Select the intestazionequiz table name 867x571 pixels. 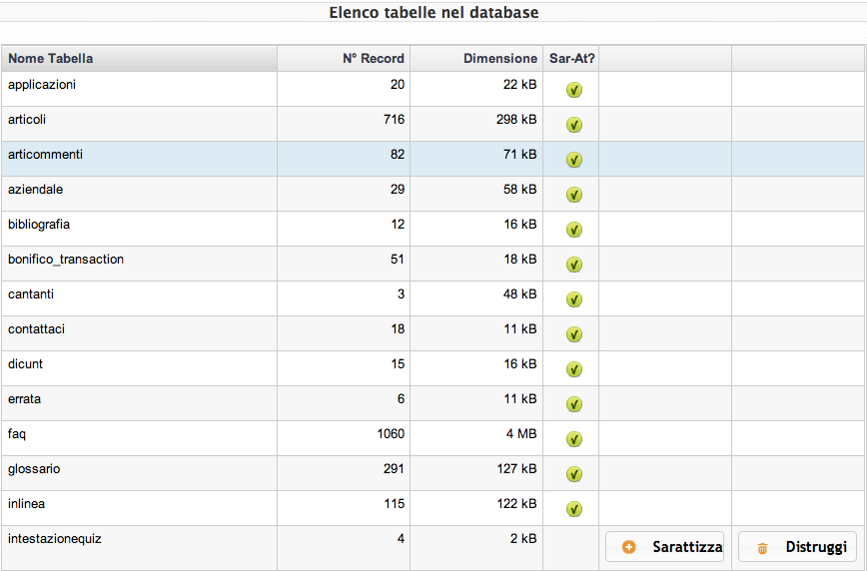click(x=55, y=539)
